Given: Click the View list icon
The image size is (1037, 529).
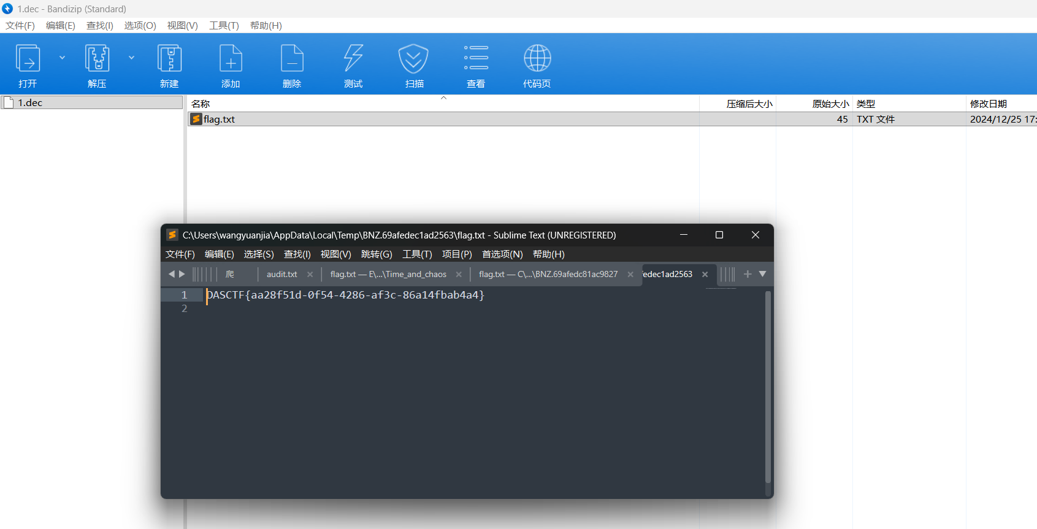Looking at the screenshot, I should [x=476, y=59].
